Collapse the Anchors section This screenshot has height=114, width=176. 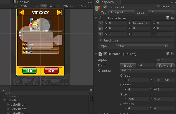[x=101, y=40]
